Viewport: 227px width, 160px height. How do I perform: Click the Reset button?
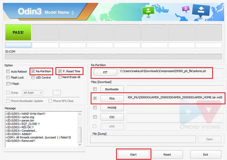[167, 154]
